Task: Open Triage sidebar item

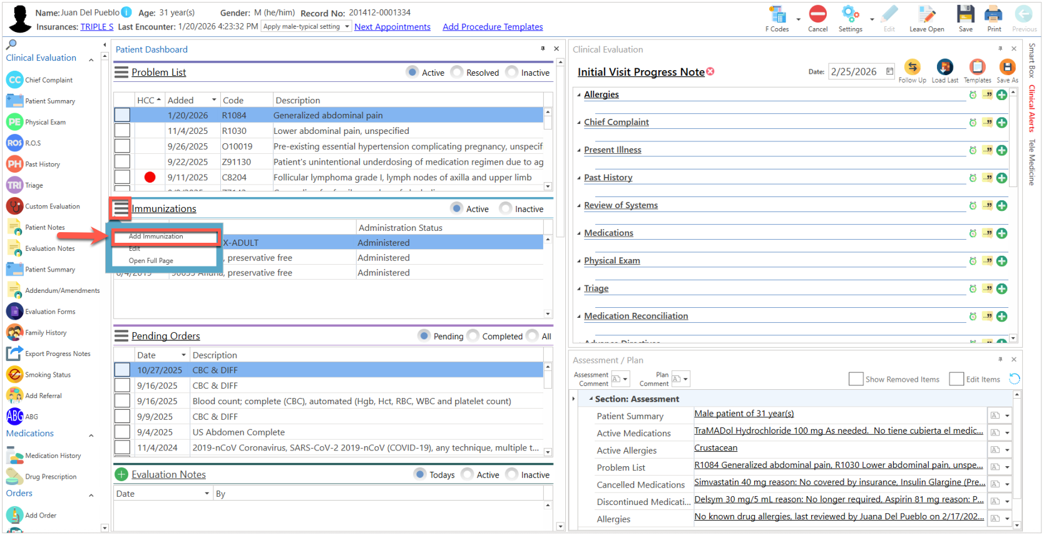Action: (25, 185)
